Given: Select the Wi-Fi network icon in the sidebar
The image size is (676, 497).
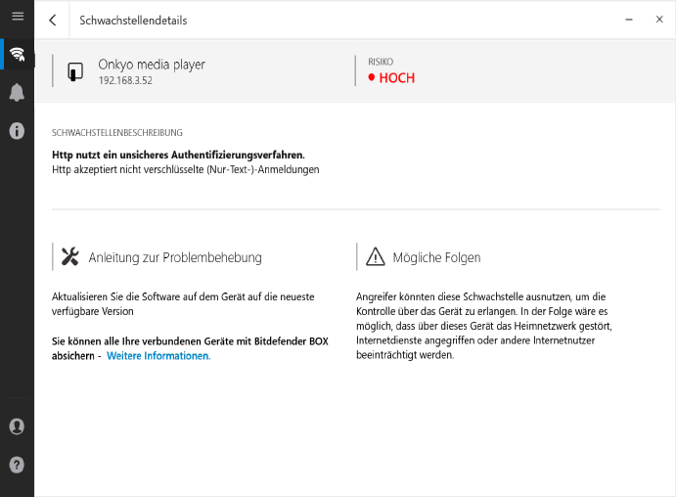Looking at the screenshot, I should click(17, 55).
